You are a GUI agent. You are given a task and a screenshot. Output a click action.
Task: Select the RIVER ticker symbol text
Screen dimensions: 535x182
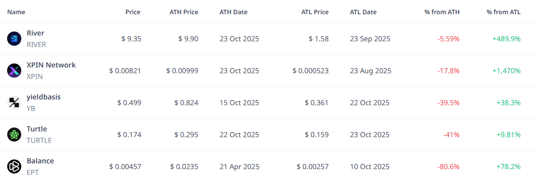tap(36, 44)
